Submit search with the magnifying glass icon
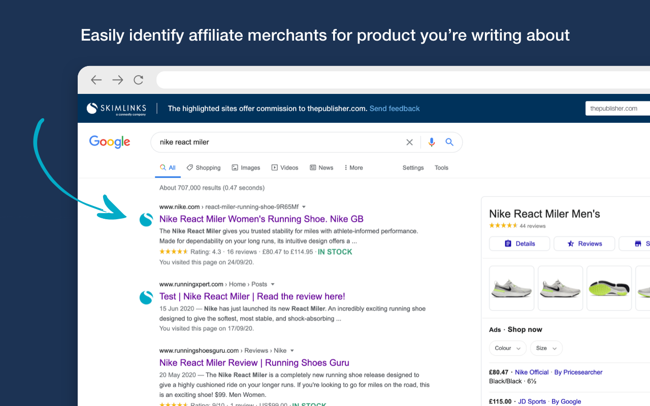 pyautogui.click(x=449, y=142)
